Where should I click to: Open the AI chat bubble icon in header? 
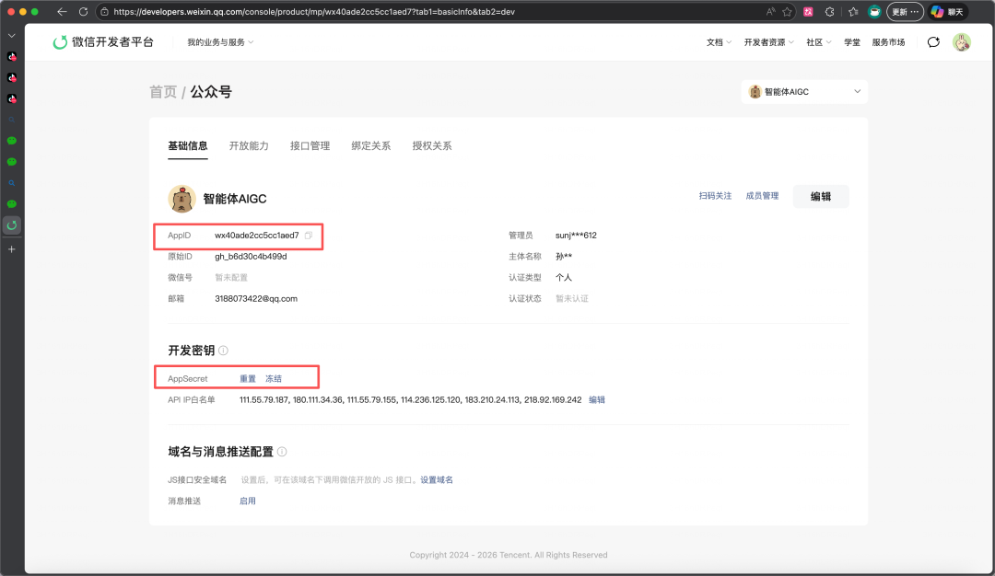[933, 41]
